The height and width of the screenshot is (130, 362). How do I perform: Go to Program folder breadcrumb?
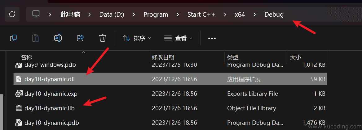156,15
